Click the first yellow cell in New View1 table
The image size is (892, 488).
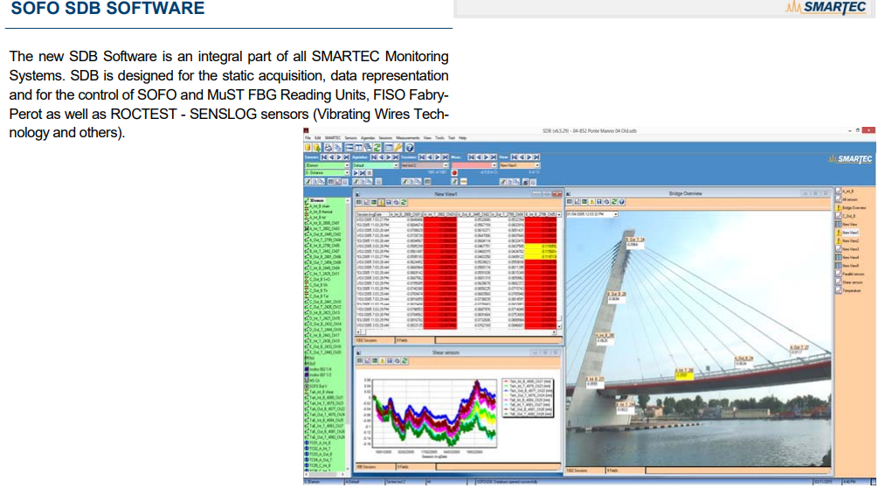tap(541, 246)
